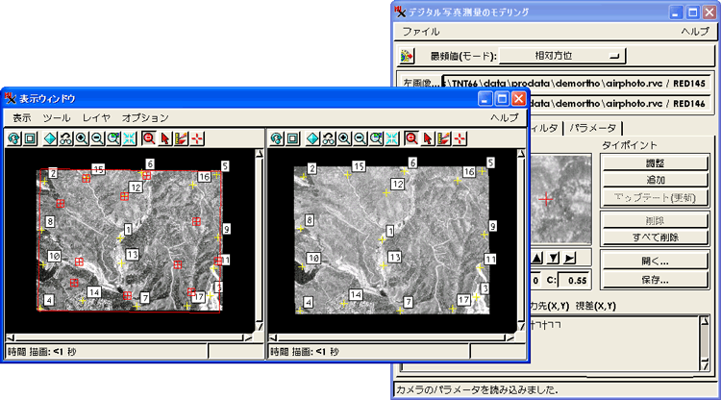
Task: Click the binoculars icon in left view toolbar
Action: (65, 138)
